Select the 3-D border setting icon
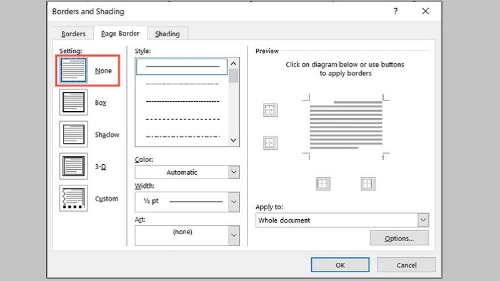This screenshot has height=281, width=500. [x=71, y=166]
